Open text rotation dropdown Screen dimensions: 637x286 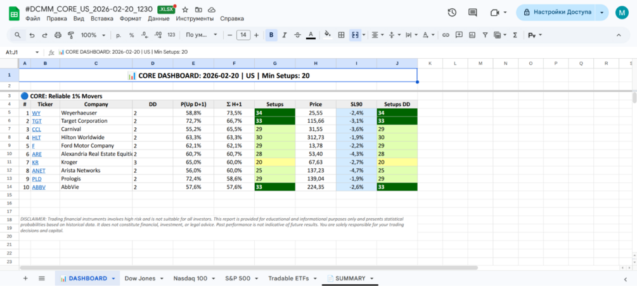(x=428, y=35)
